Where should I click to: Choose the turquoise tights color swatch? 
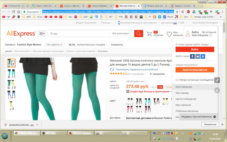(x=147, y=101)
